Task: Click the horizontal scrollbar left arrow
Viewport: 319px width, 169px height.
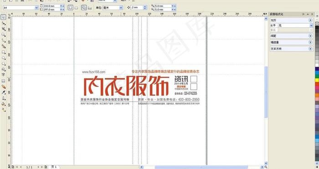Action: tap(142, 167)
